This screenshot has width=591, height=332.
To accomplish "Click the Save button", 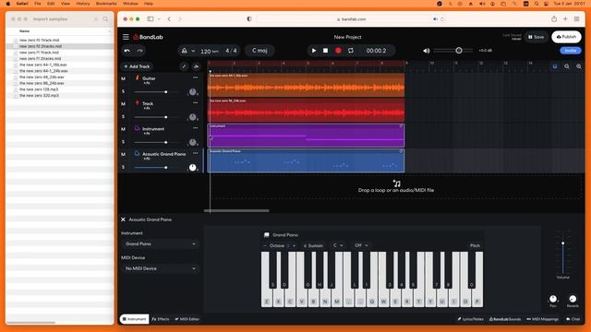I will pos(536,37).
